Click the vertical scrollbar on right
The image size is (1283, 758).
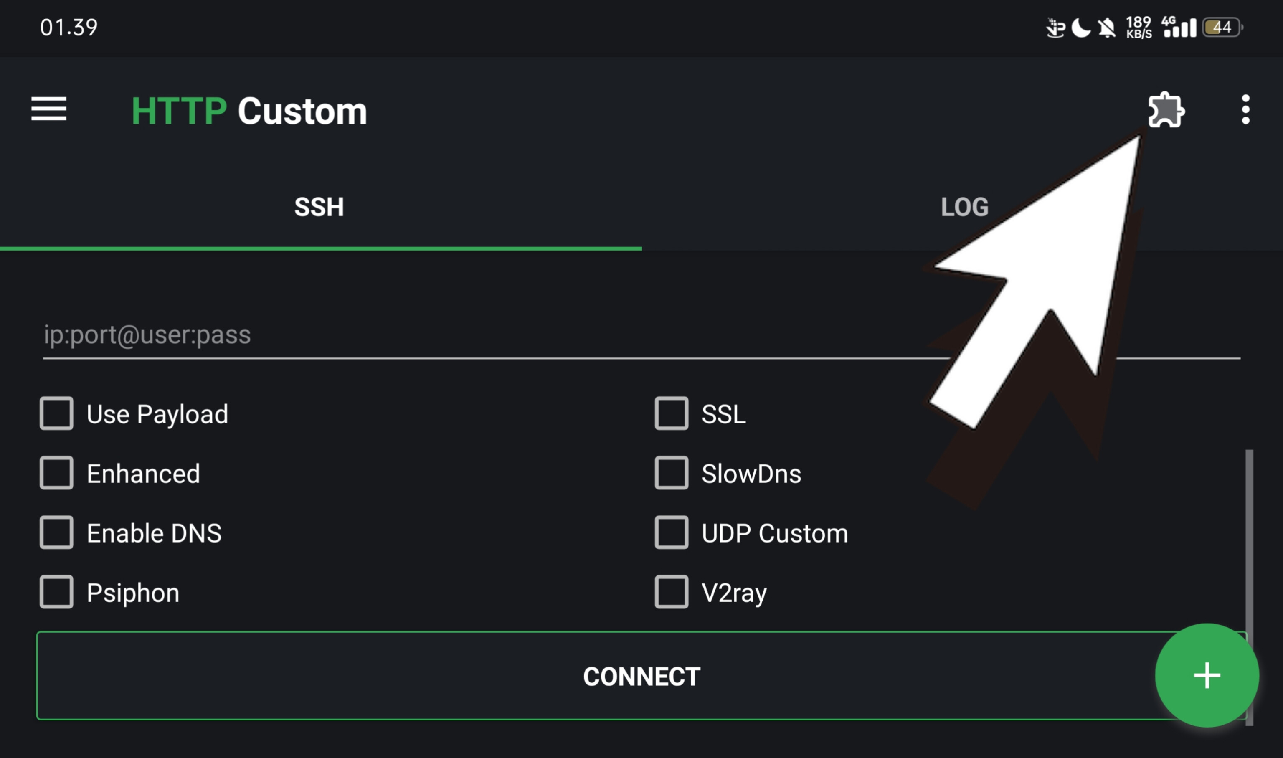[1249, 536]
